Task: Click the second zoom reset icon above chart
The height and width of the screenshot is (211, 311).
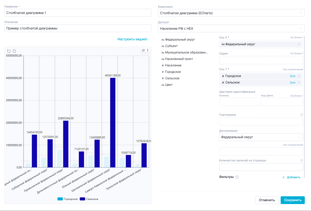Action: pos(14,51)
